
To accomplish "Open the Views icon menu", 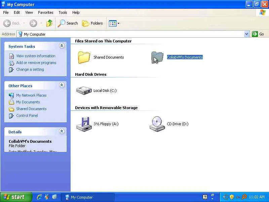I will coord(114,23).
